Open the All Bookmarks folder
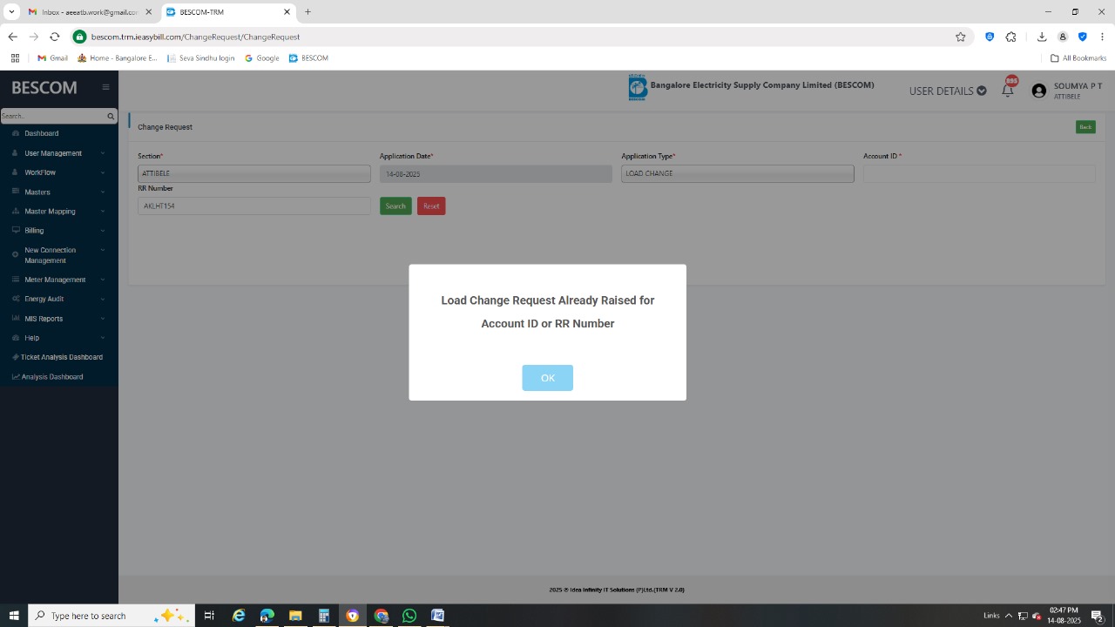The height and width of the screenshot is (627, 1115). [x=1078, y=58]
